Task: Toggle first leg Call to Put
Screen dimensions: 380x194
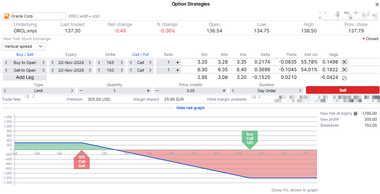Action: (150, 62)
